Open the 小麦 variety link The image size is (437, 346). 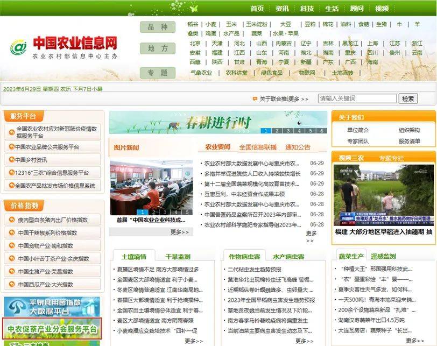pyautogui.click(x=211, y=24)
